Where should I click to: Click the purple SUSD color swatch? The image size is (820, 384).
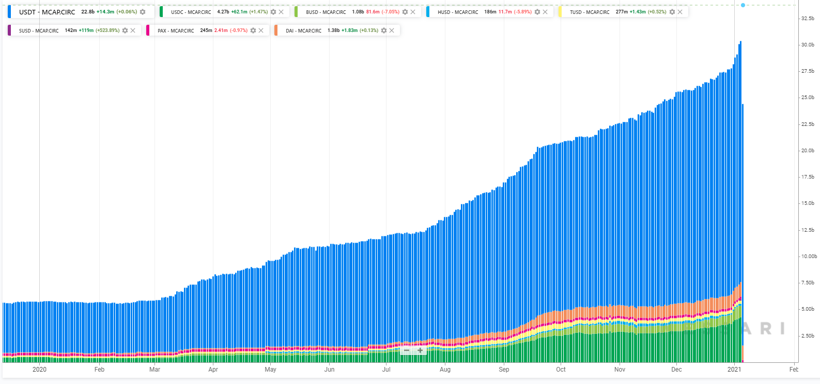click(9, 30)
